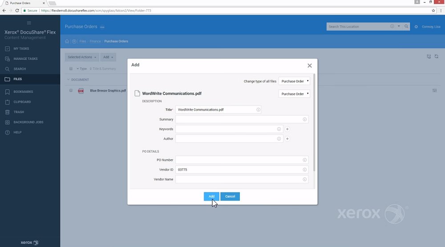
Task: Click the Keywords input field
Action: tap(229, 129)
